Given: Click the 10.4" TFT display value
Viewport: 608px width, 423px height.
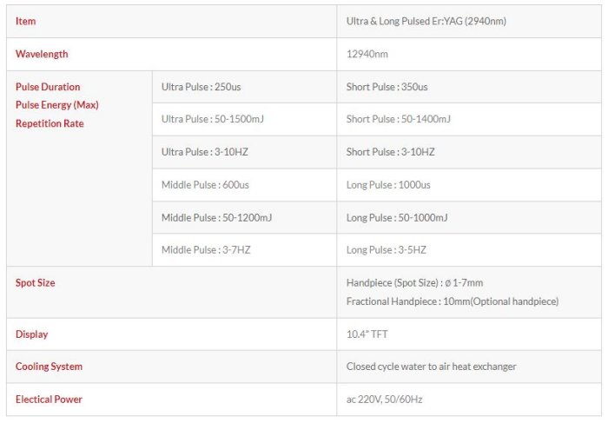Looking at the screenshot, I should click(x=367, y=334).
